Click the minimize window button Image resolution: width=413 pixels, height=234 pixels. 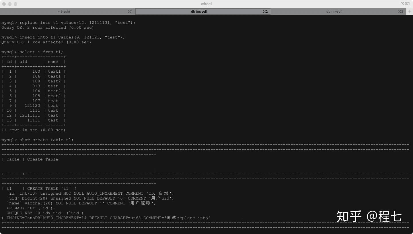(10, 4)
